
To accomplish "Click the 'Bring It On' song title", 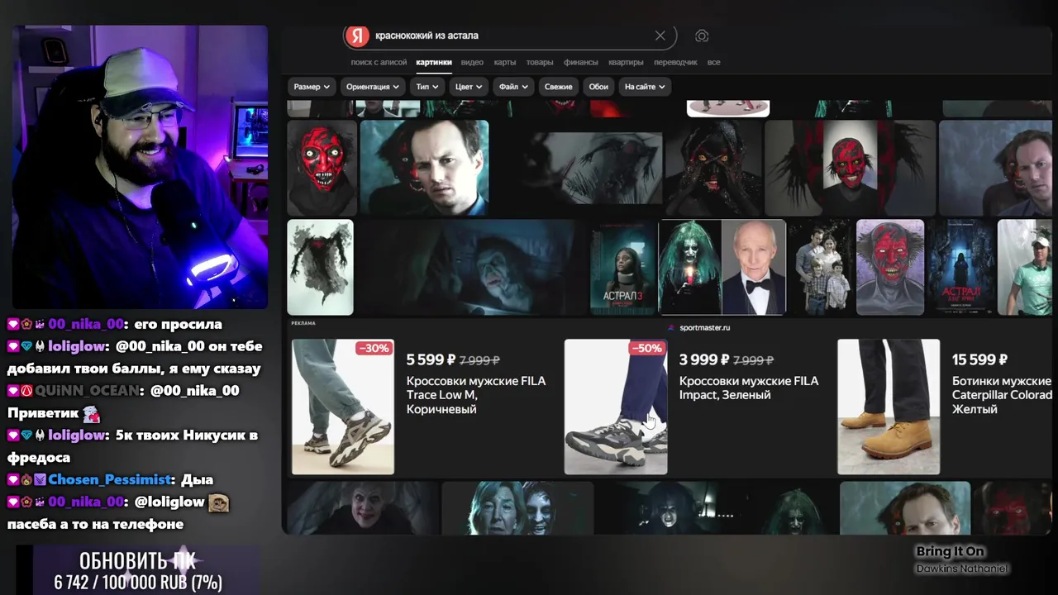I will [x=950, y=551].
